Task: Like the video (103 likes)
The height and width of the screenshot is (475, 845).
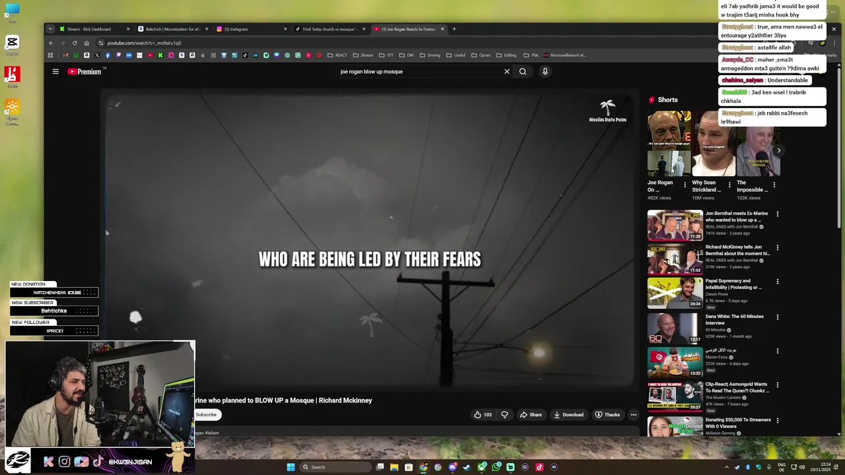Action: (x=483, y=414)
